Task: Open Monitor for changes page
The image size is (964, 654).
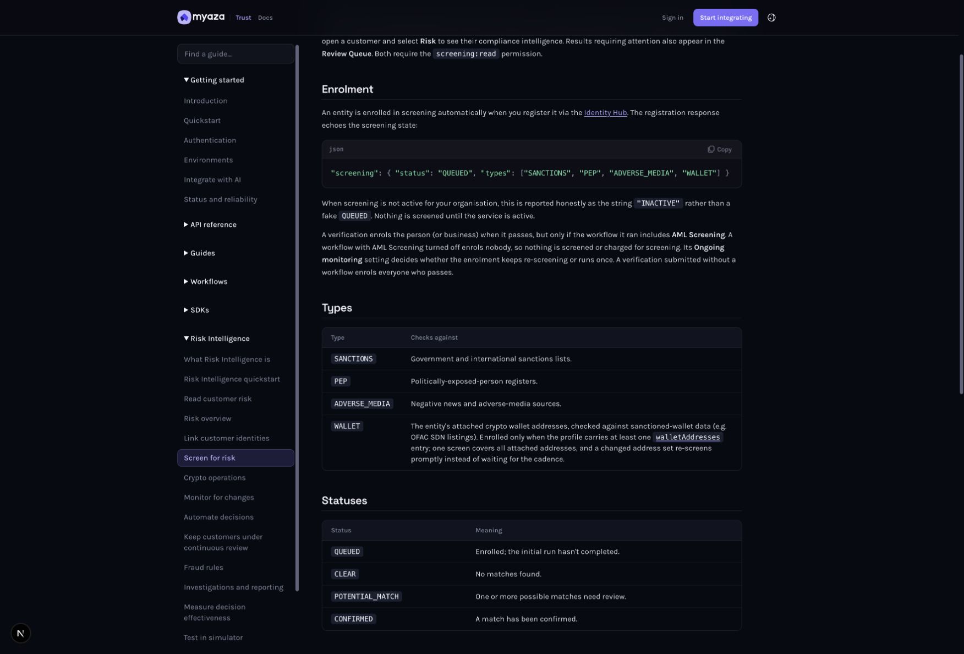Action: coord(218,498)
